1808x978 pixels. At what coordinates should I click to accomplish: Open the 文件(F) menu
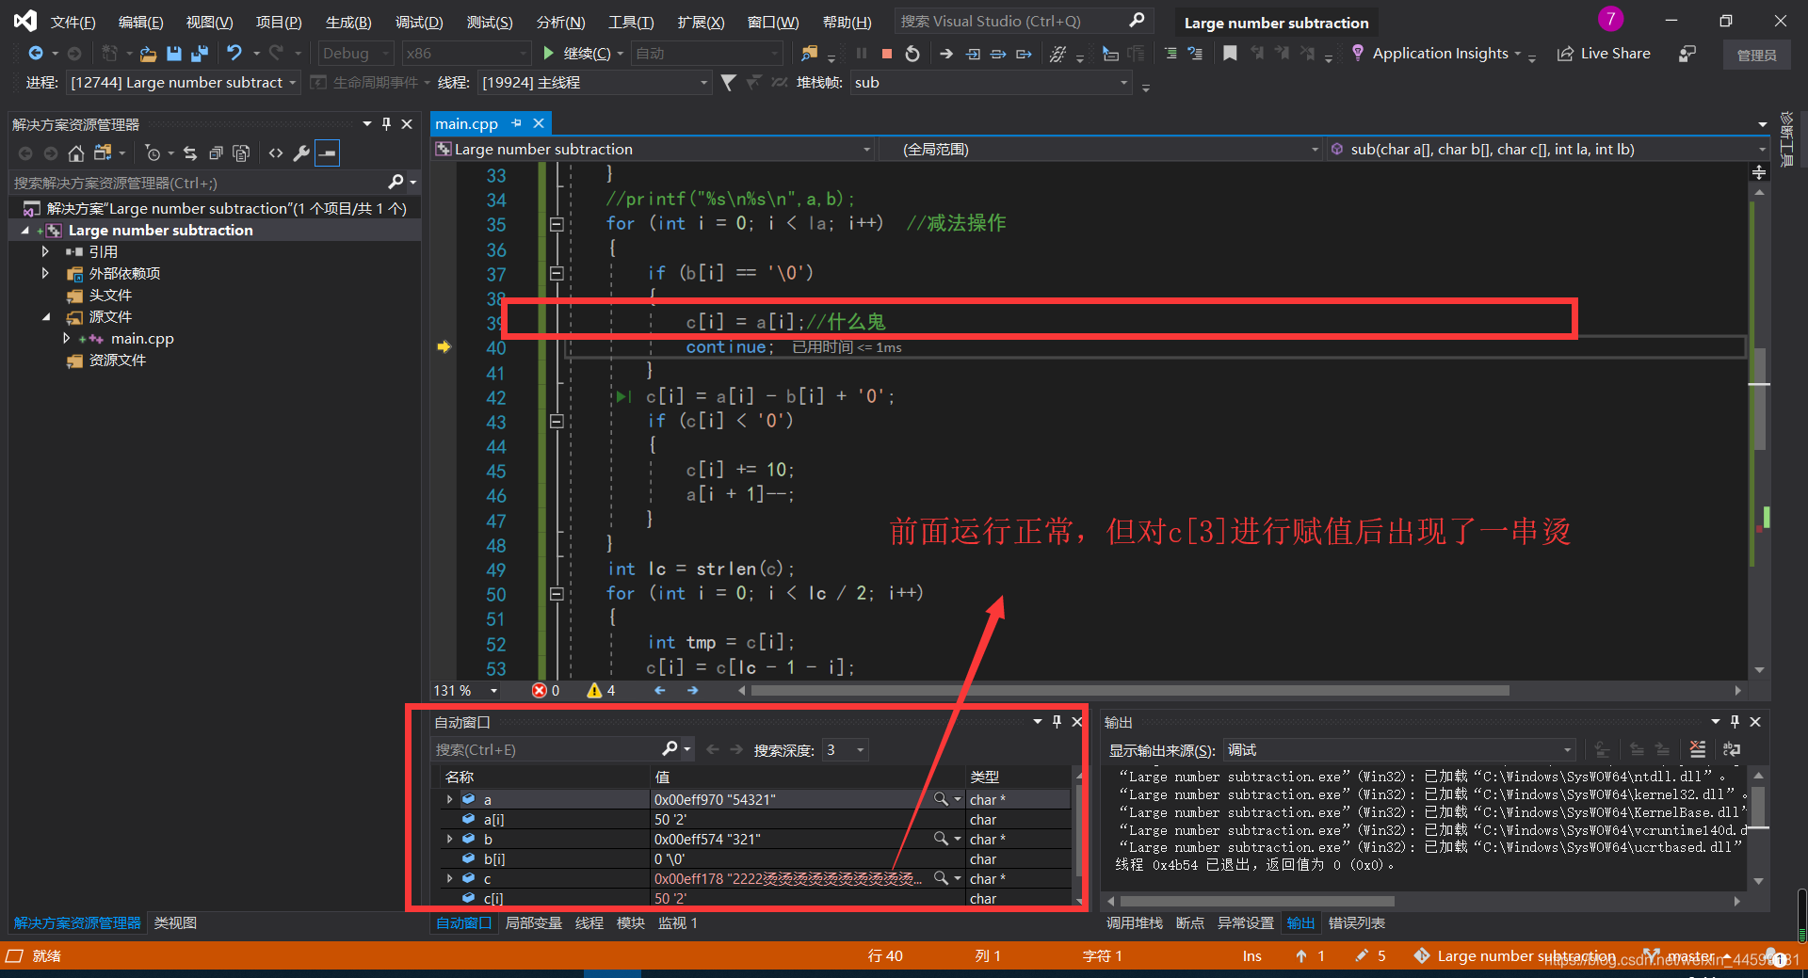[x=73, y=22]
